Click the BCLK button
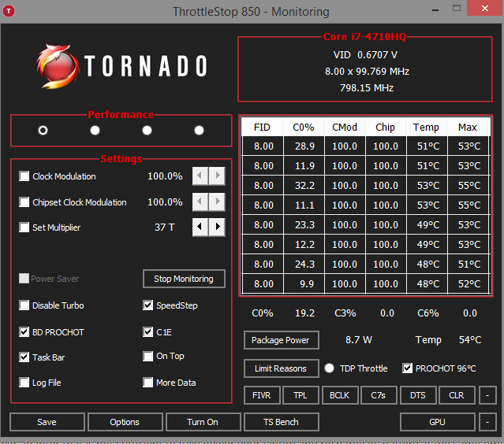 click(x=340, y=395)
